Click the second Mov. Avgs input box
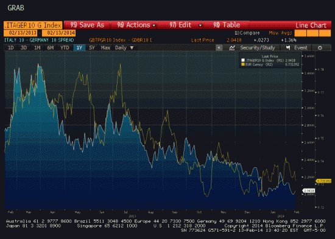Screen dimensions: 335x239 point(312,33)
